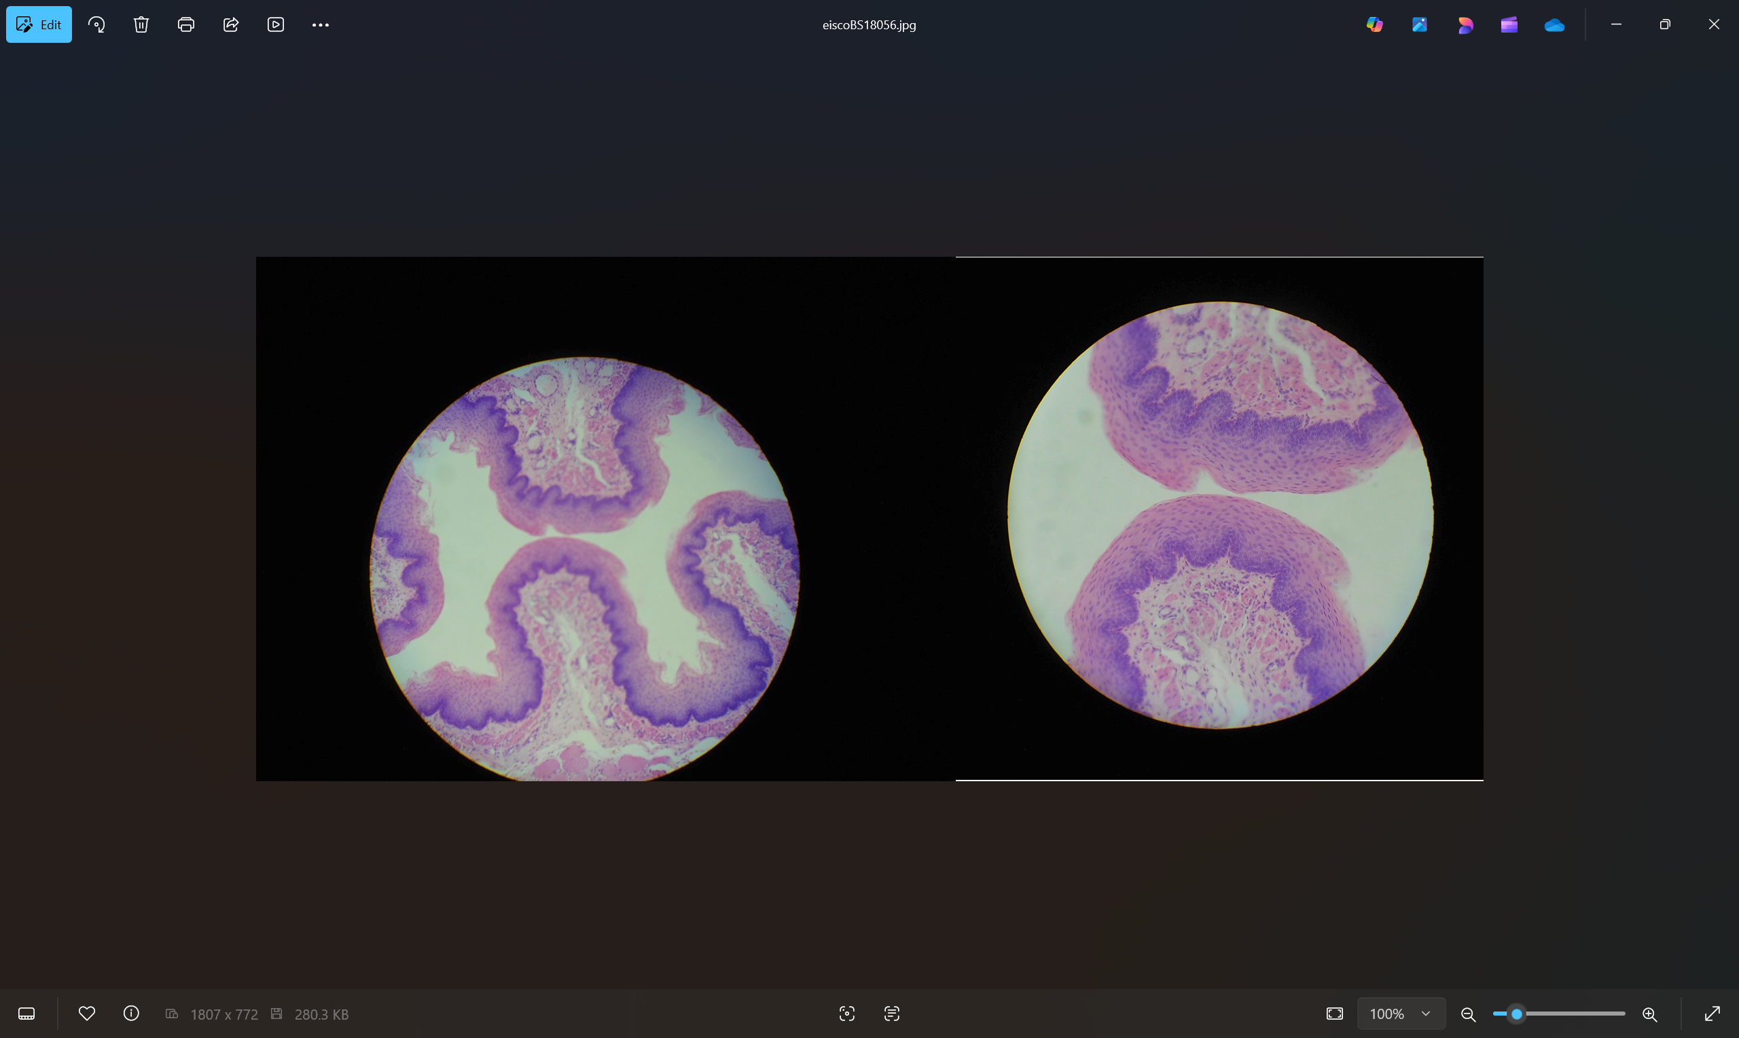
Task: Open the Share icon
Action: [231, 24]
